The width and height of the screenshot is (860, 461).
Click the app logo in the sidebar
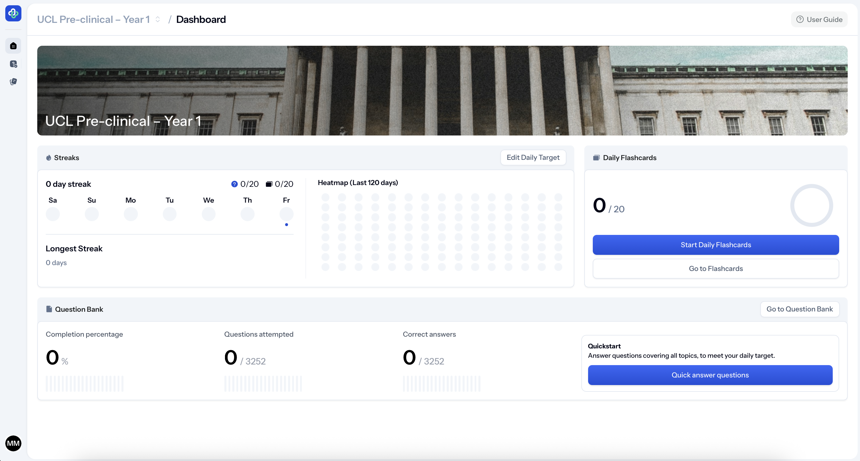pyautogui.click(x=13, y=13)
